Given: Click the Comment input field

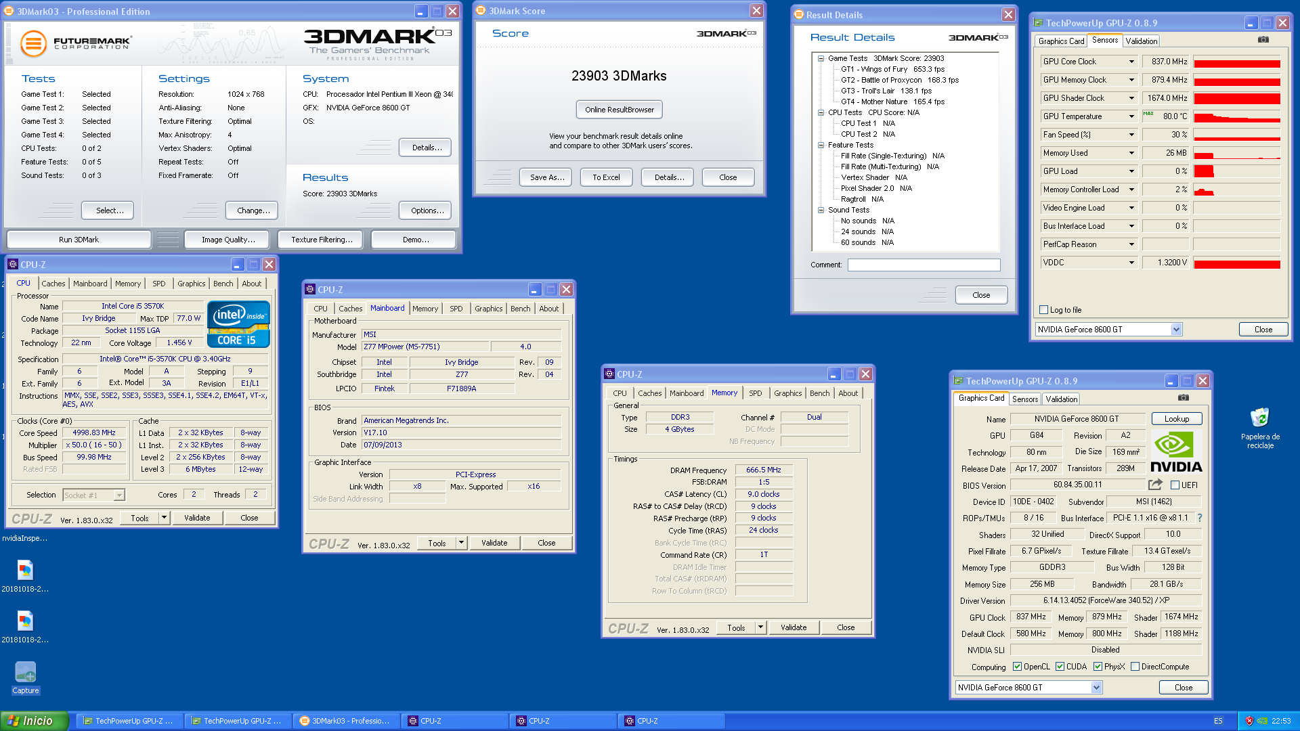Looking at the screenshot, I should pos(924,265).
